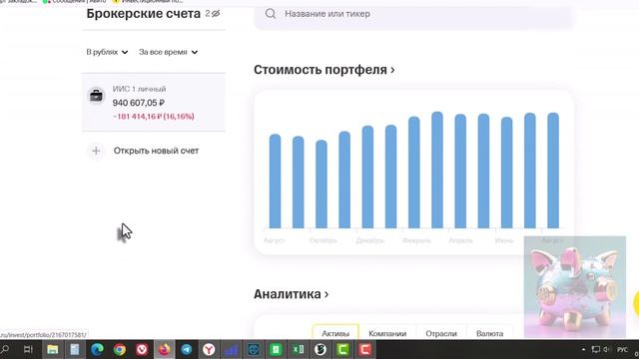The width and height of the screenshot is (639, 359).
Task: Open Task View on the taskbar
Action: (x=28, y=349)
